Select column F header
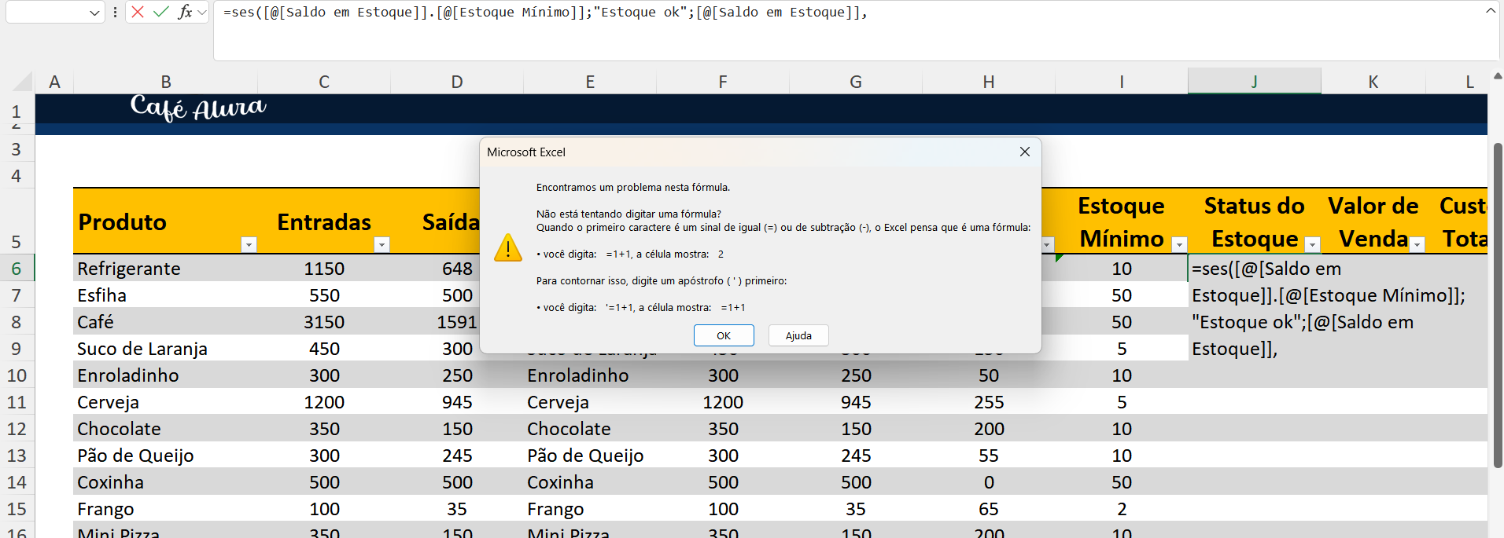 coord(723,82)
